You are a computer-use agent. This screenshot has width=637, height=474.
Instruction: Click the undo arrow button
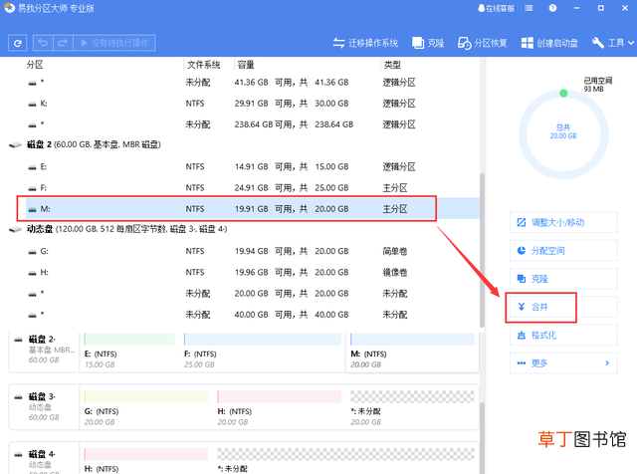point(43,43)
